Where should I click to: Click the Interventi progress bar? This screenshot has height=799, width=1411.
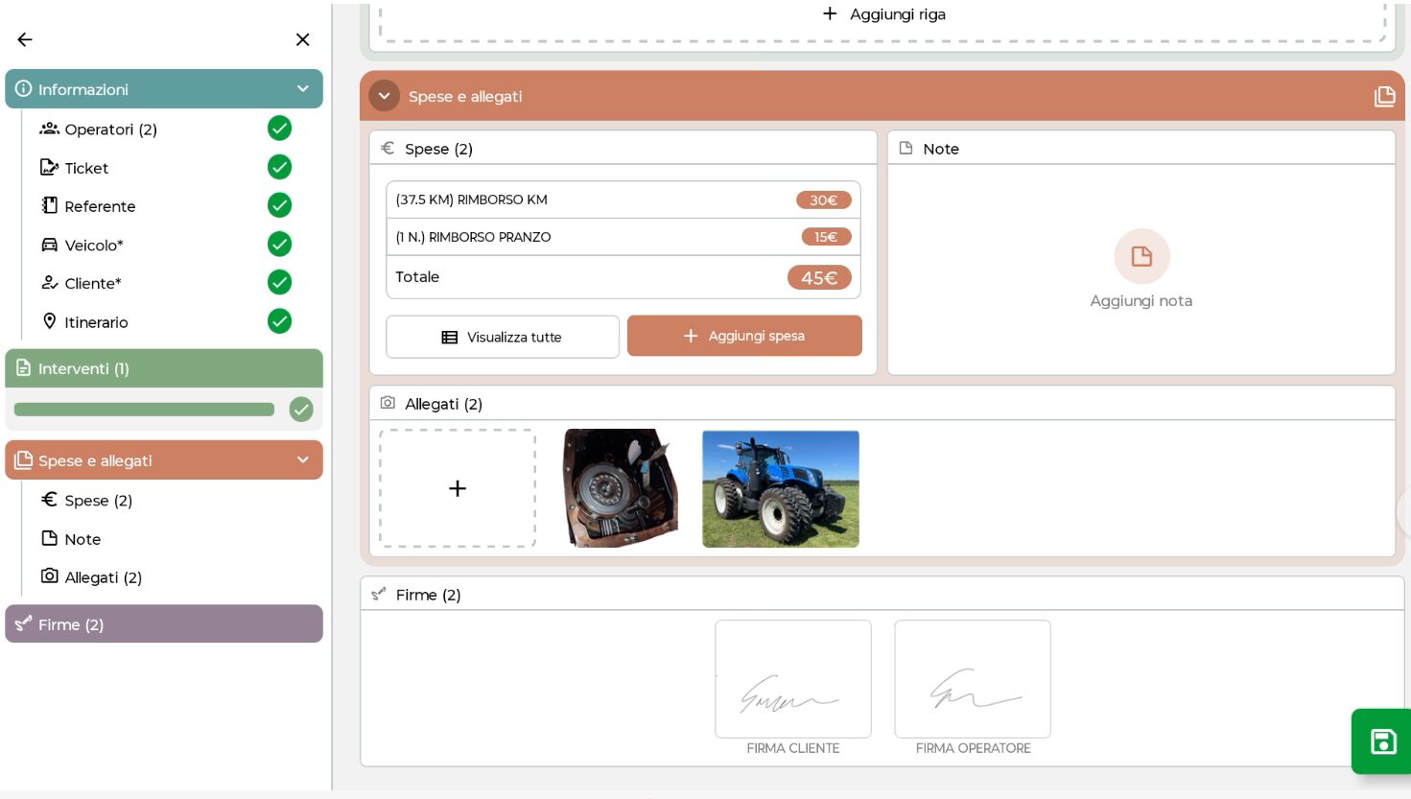click(x=144, y=410)
